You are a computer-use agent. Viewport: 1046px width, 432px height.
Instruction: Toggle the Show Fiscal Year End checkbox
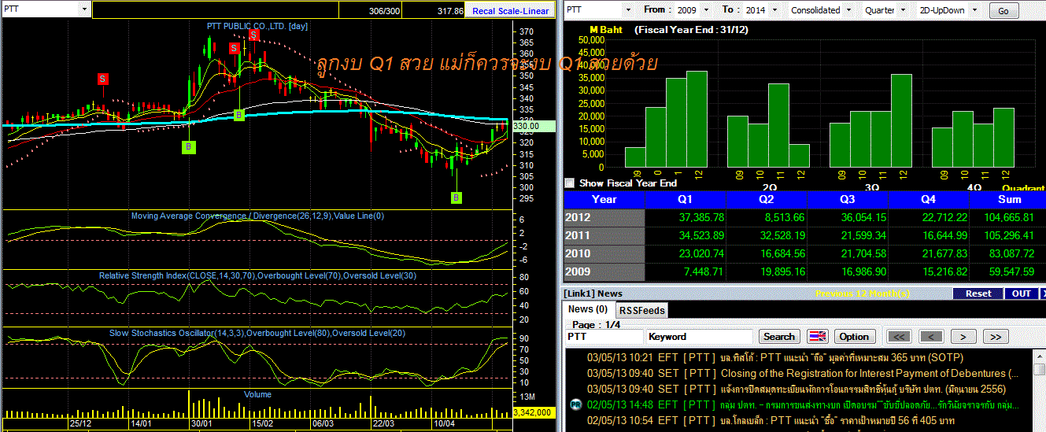click(569, 183)
